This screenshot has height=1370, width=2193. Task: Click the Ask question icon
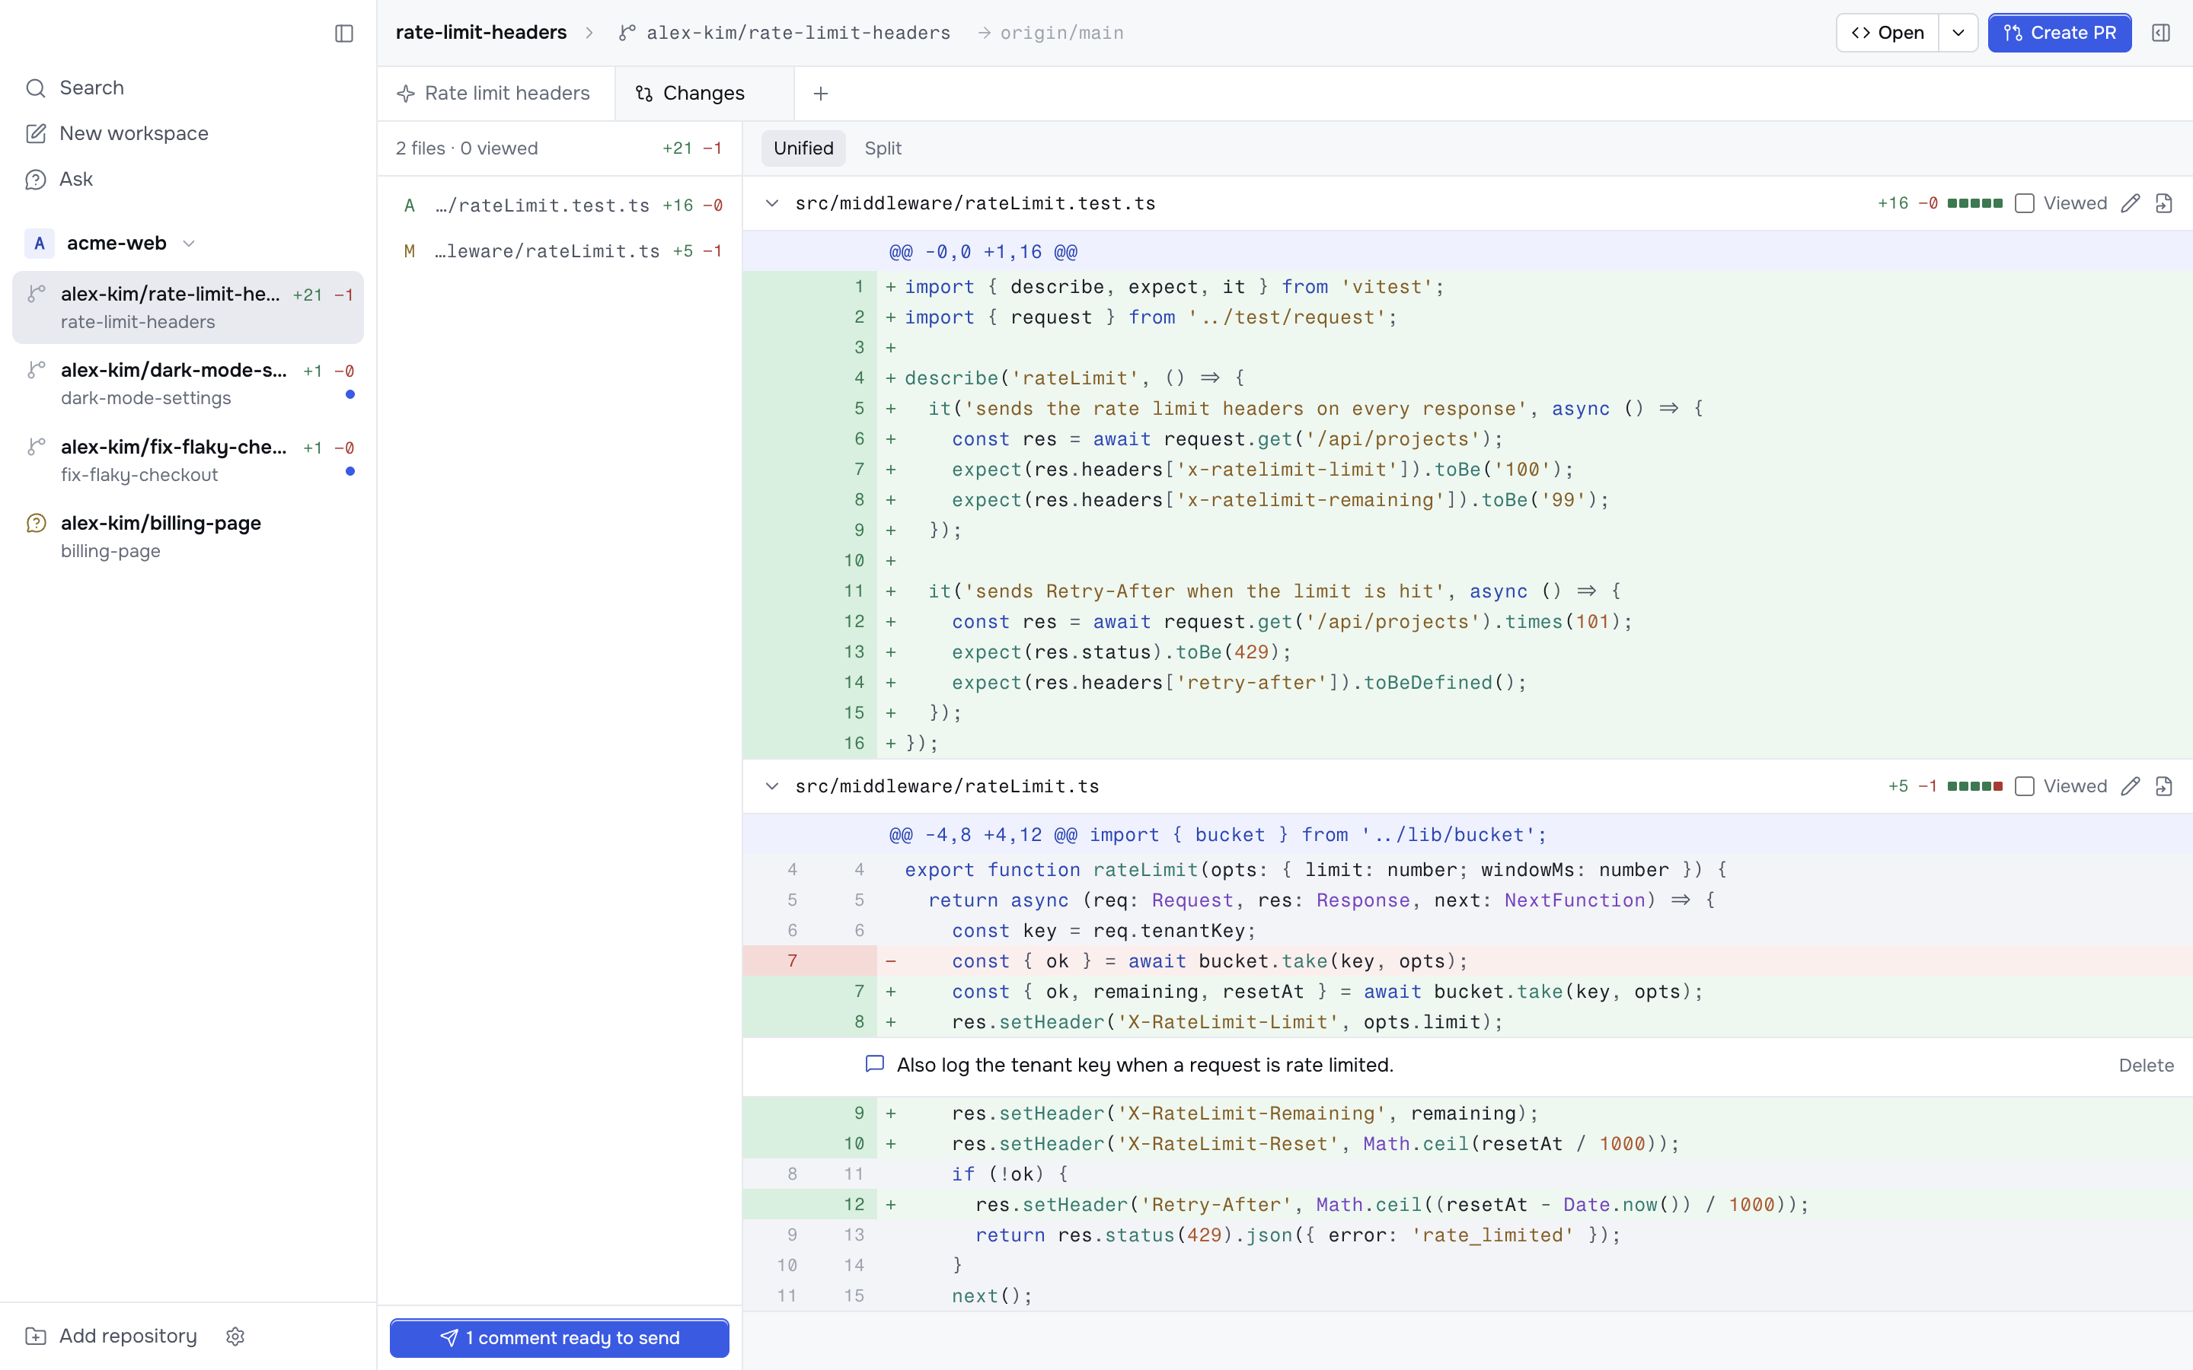(37, 180)
